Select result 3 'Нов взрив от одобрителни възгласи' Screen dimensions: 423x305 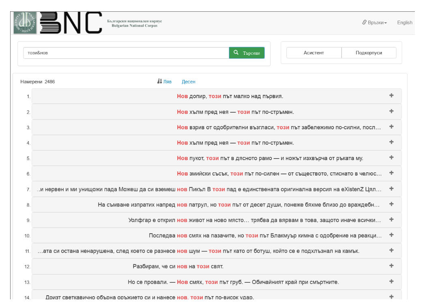pos(217,127)
